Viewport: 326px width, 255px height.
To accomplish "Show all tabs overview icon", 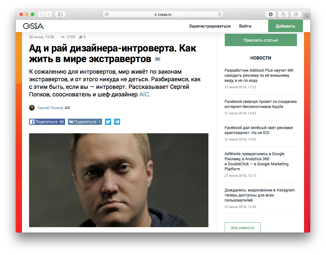I will coord(296,14).
